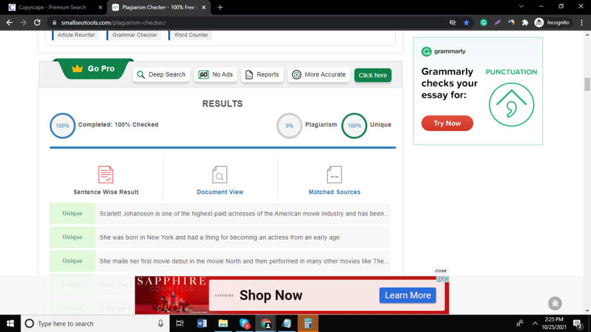Image resolution: width=591 pixels, height=332 pixels.
Task: Open the tab search dropdown arrow
Action: [521, 6]
